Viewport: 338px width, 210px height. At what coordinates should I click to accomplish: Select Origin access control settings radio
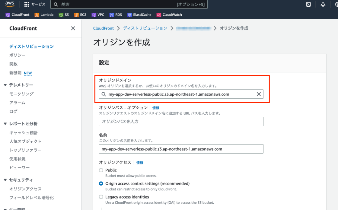click(x=101, y=183)
